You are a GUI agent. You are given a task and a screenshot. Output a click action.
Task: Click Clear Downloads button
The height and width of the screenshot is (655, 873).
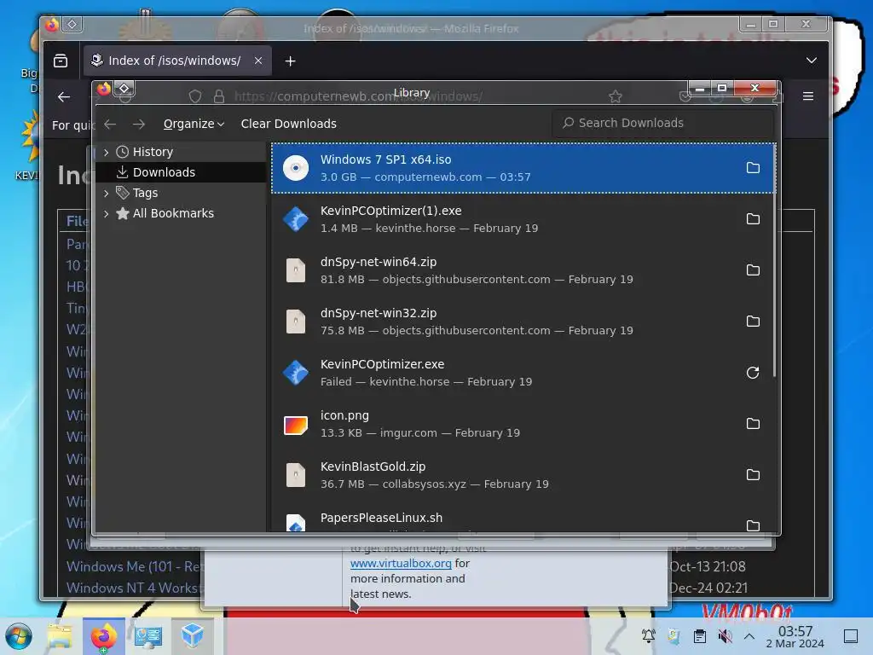(x=288, y=124)
